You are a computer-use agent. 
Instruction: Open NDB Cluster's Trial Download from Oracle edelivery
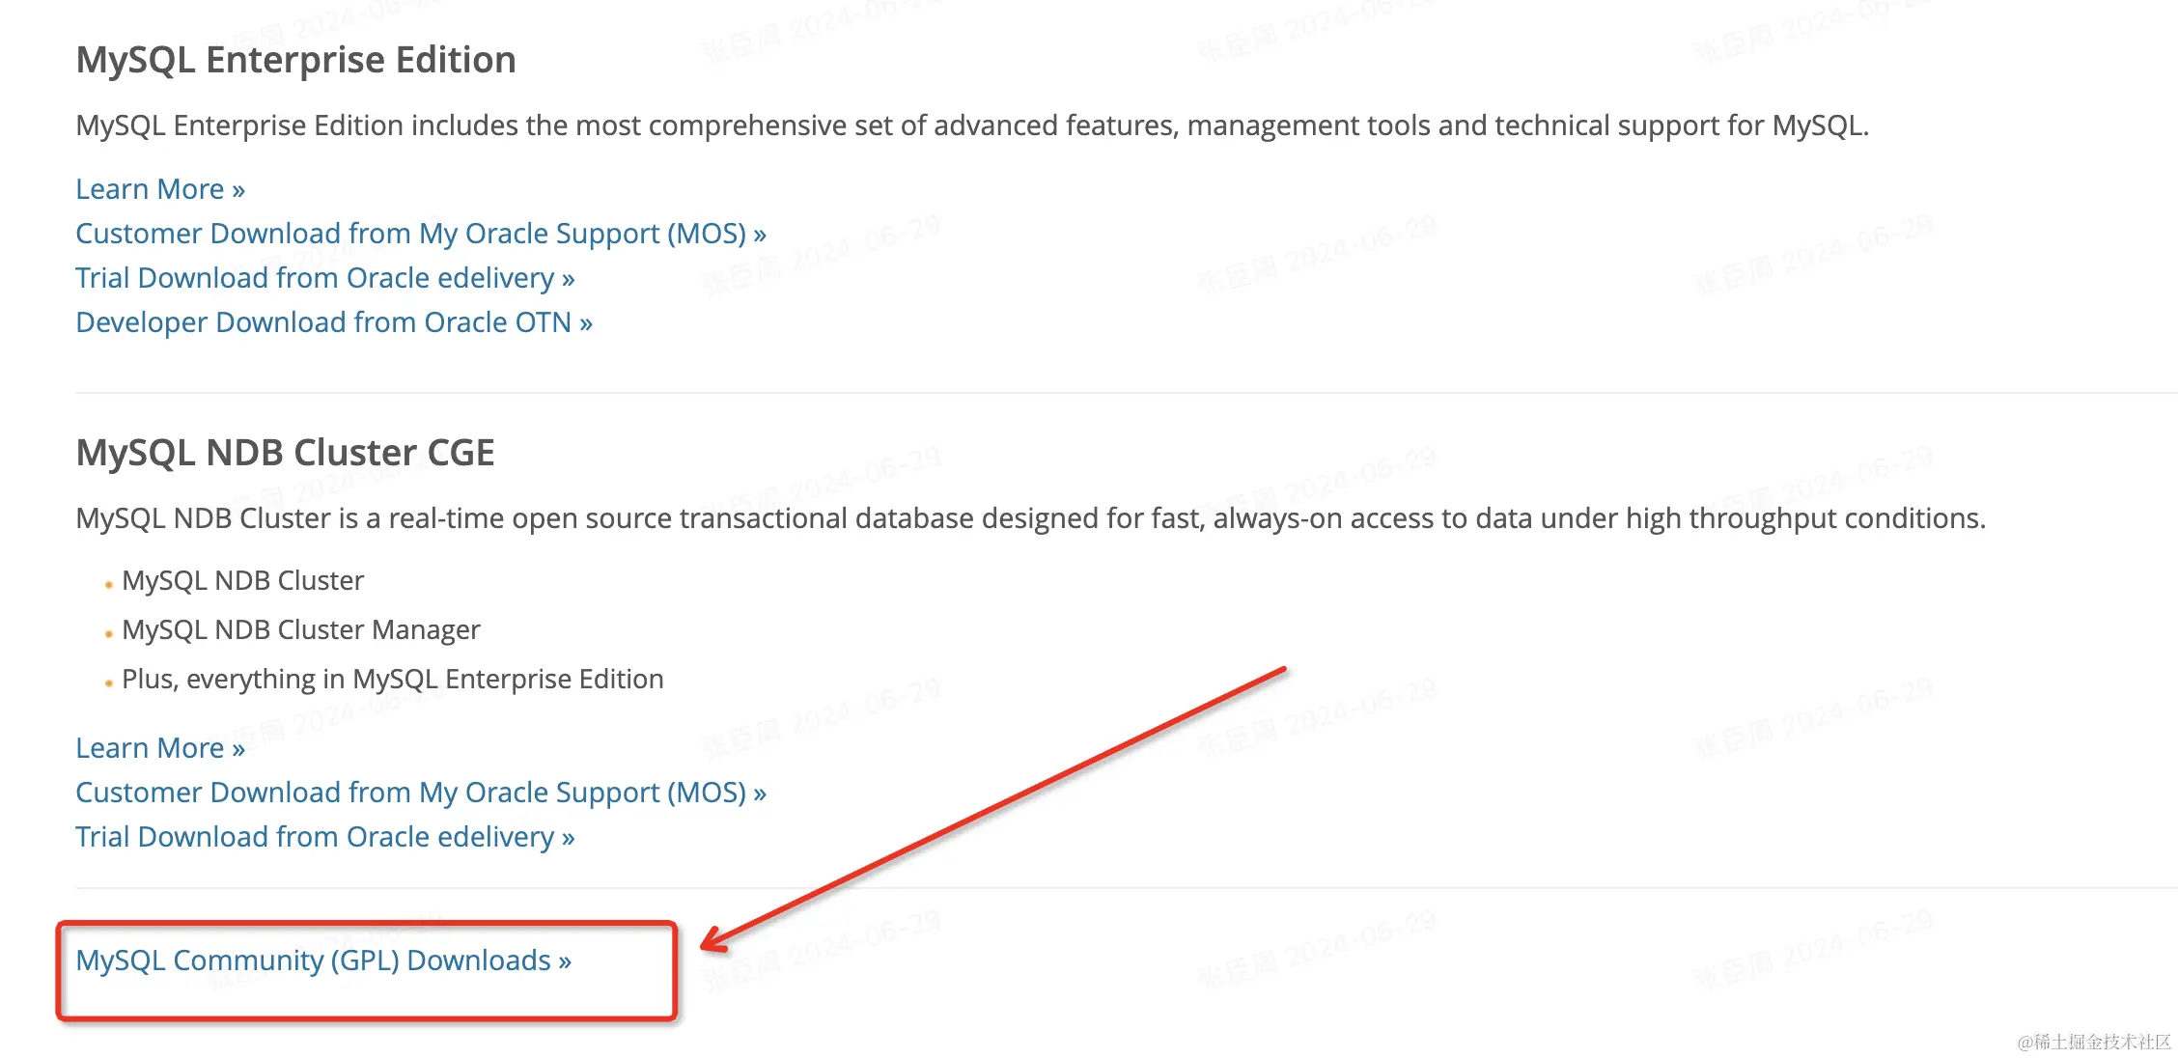click(x=325, y=837)
